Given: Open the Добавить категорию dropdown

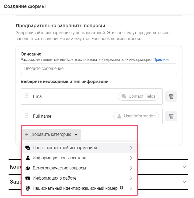Looking at the screenshot, I should click(51, 134).
